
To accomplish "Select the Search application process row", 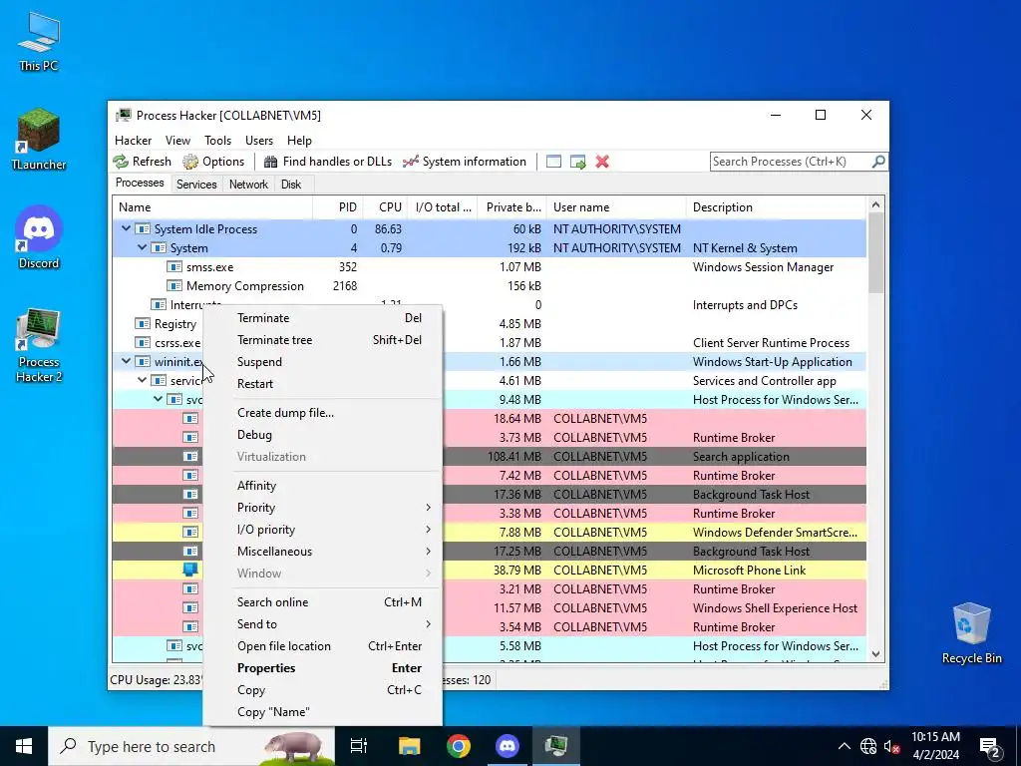I will (x=489, y=457).
